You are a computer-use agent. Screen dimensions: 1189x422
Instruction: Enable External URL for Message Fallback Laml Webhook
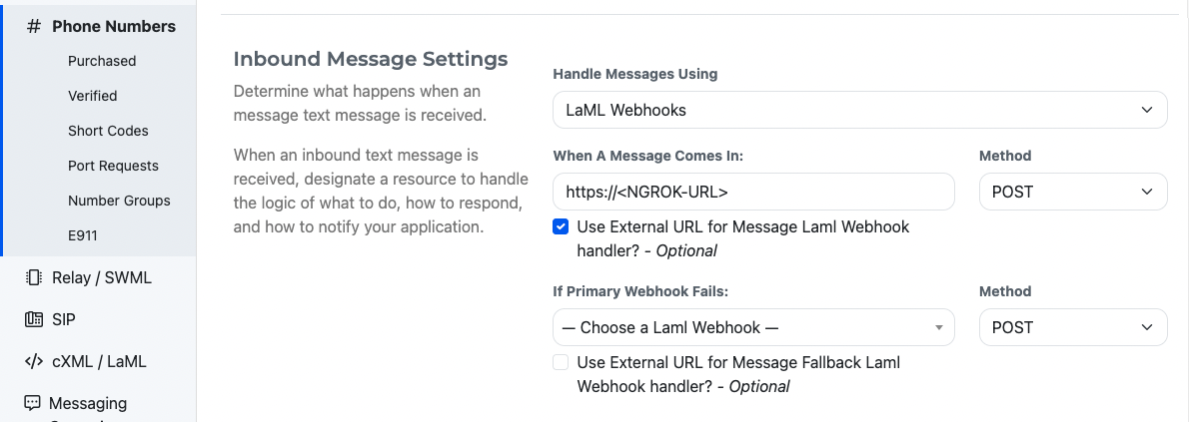[x=562, y=362]
